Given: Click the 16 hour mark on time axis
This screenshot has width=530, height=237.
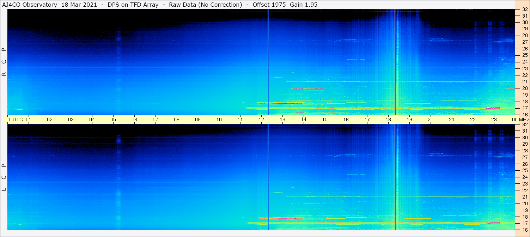Looking at the screenshot, I should (x=346, y=120).
